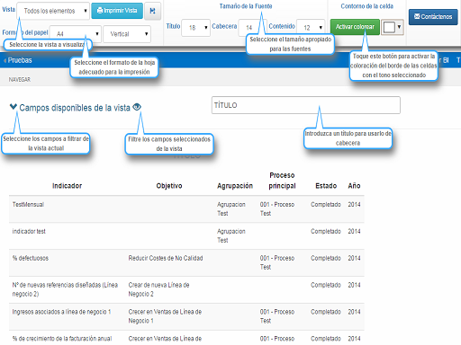Toggle the eye icon to filter selected fields

pos(137,107)
